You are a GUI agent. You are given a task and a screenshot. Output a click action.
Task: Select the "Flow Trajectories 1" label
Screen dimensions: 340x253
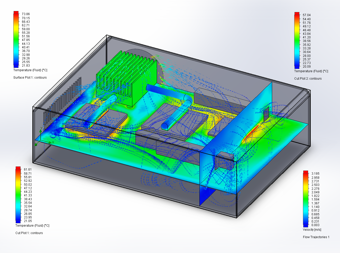[x=316, y=237]
